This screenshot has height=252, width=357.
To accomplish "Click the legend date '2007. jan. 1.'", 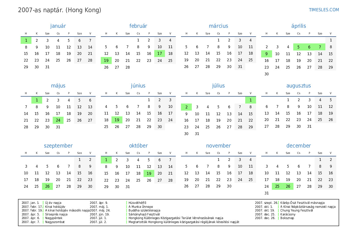I will coord(31,203).
